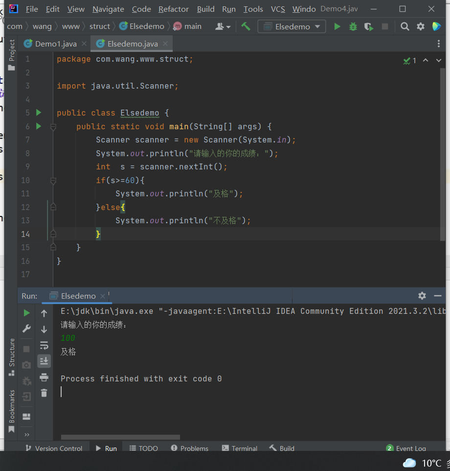The image size is (450, 471).
Task: Click the exit arrow icon in Run panel
Action: 26,397
